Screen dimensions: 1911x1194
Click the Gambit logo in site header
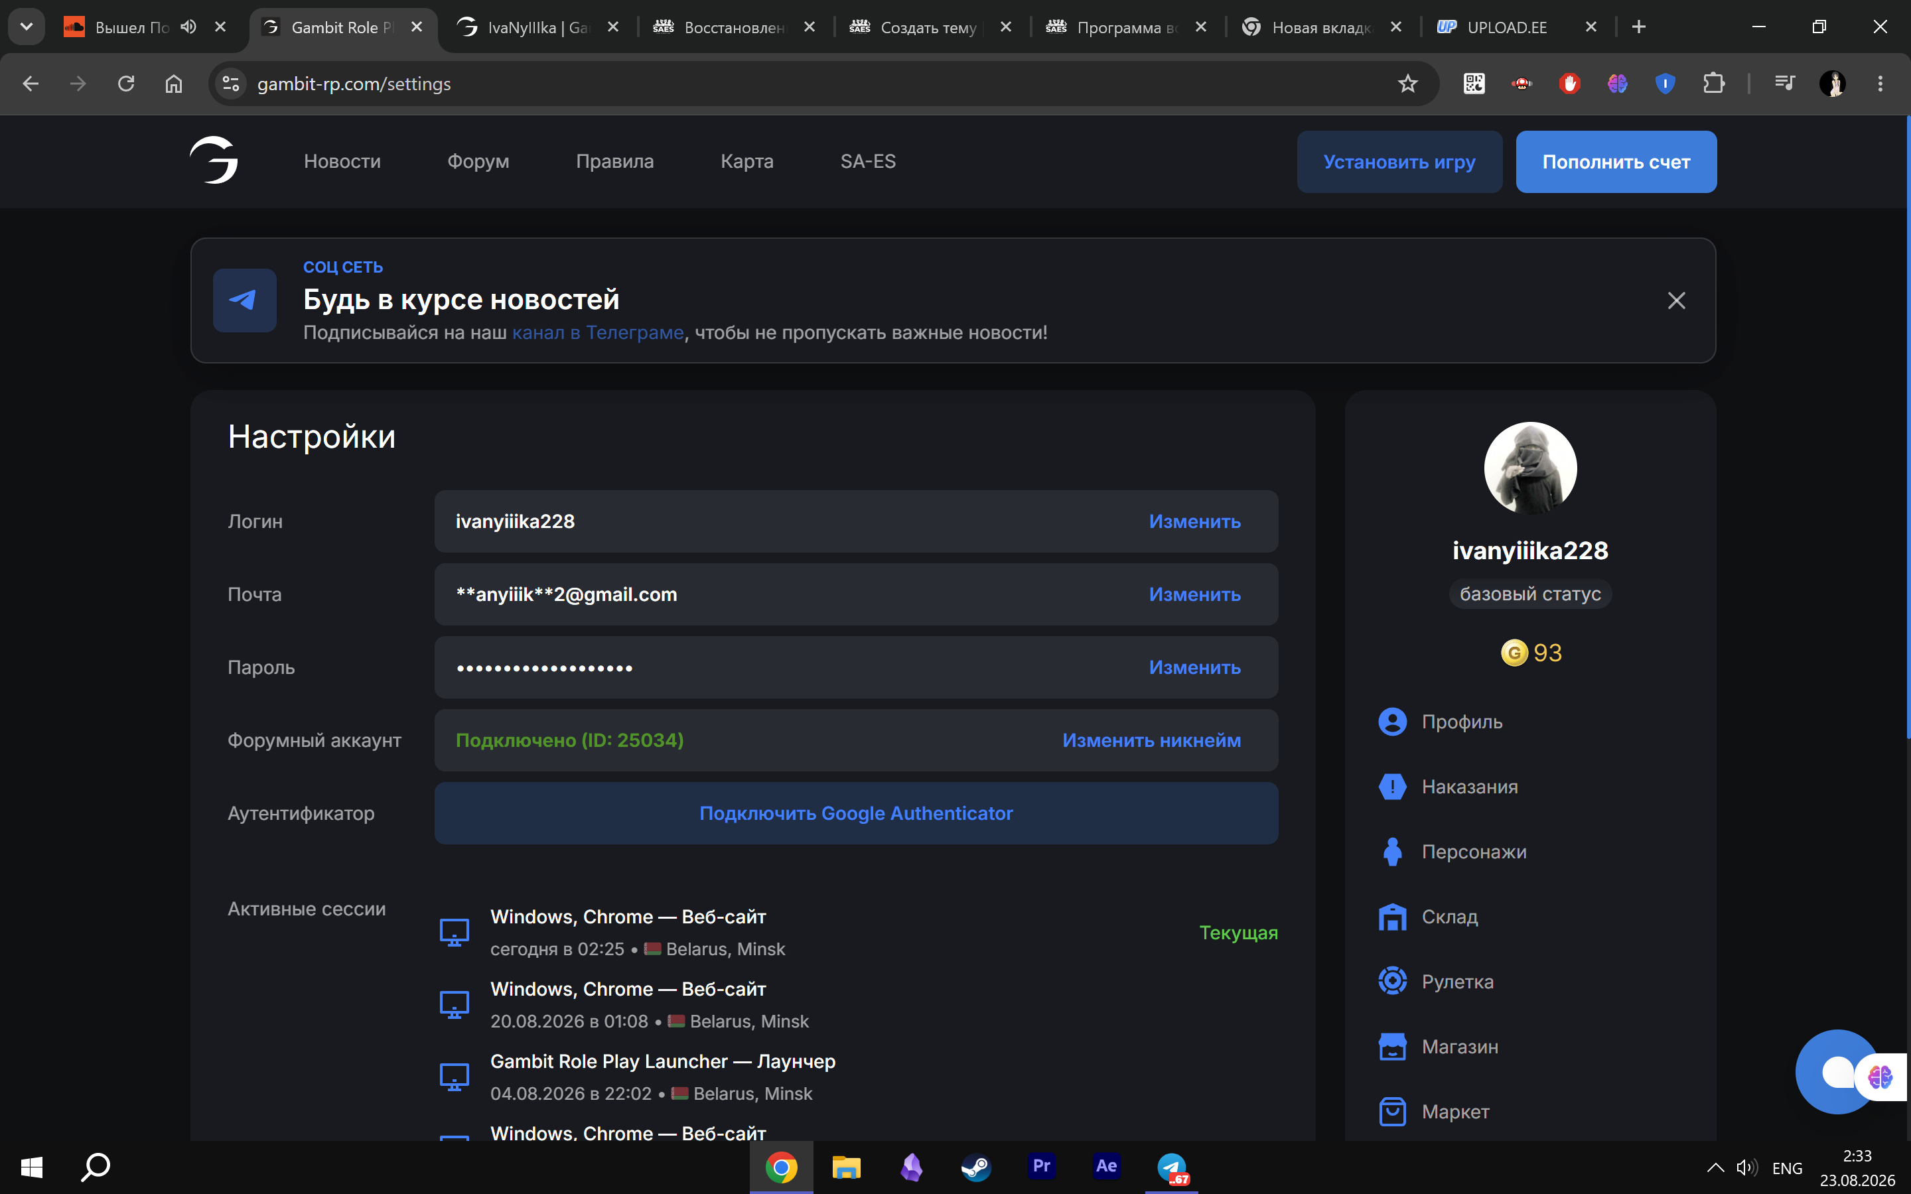click(x=214, y=161)
